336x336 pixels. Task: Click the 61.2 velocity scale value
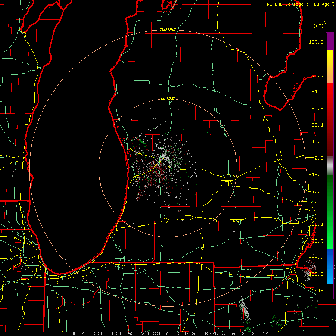318,92
